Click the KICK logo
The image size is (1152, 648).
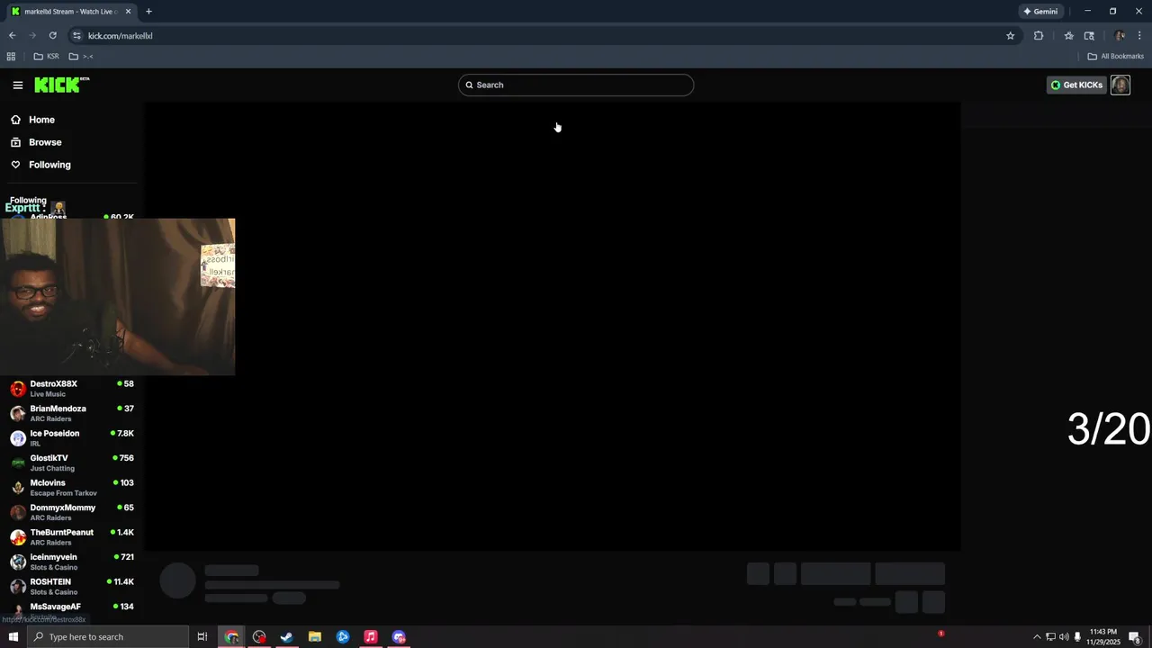coord(61,85)
